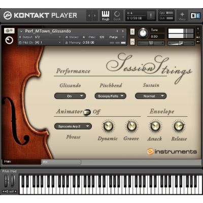Toggle the PV performance view button

coord(198,42)
